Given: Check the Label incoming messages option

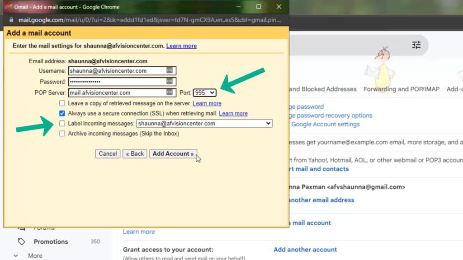Looking at the screenshot, I should tap(62, 123).
